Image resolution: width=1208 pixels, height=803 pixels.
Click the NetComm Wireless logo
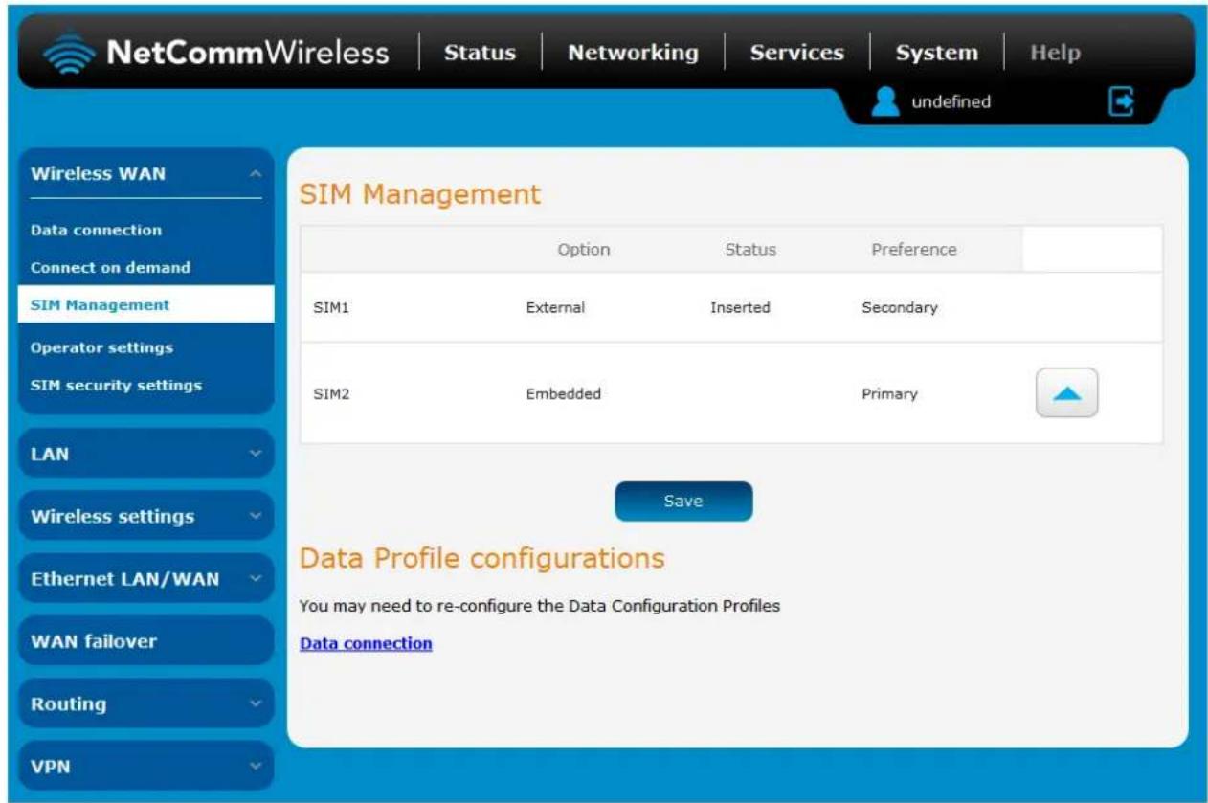(215, 53)
